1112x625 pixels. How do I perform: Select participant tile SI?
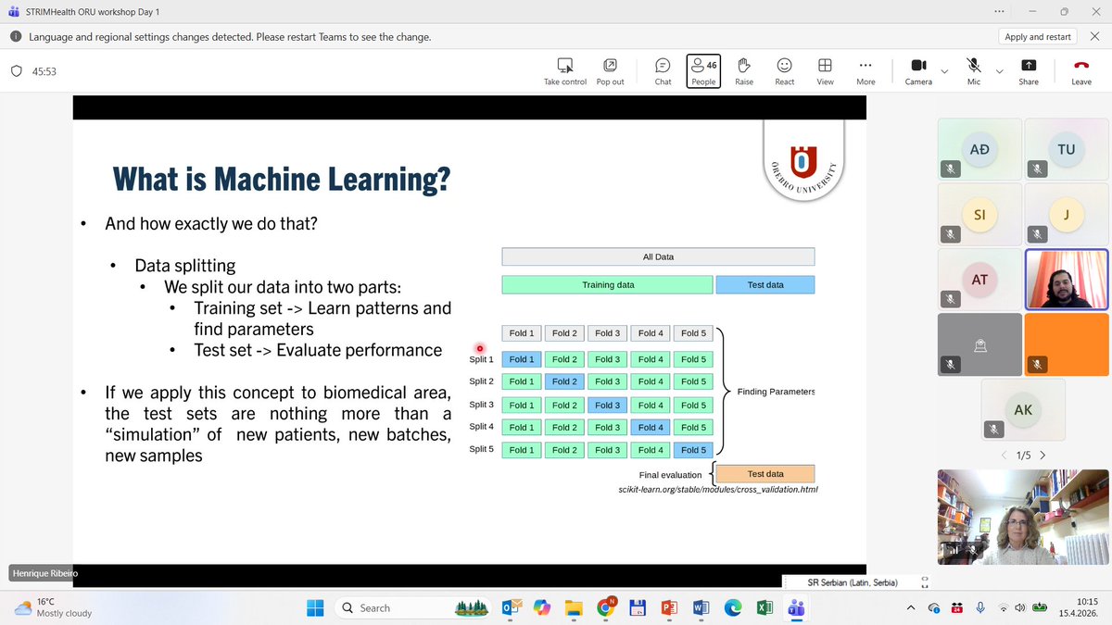tap(979, 214)
